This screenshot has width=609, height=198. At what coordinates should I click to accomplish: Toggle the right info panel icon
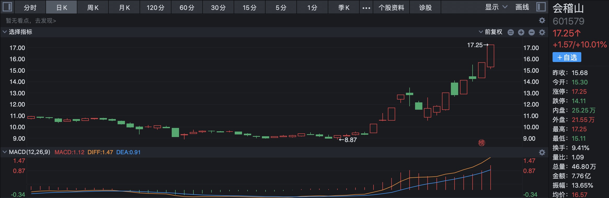click(x=541, y=7)
